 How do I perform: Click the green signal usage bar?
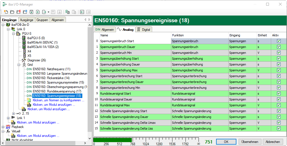click(112, 140)
